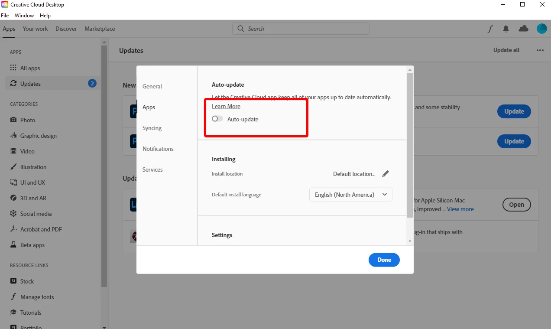551x329 pixels.
Task: Click Manage fonts f icon
Action: coord(13,297)
